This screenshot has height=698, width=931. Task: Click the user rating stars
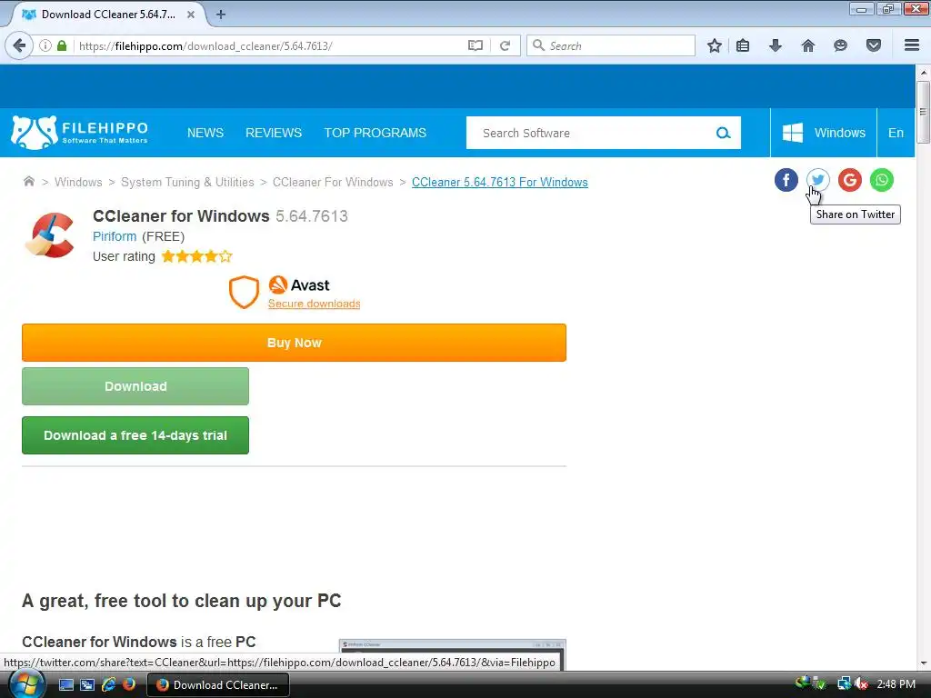point(196,256)
